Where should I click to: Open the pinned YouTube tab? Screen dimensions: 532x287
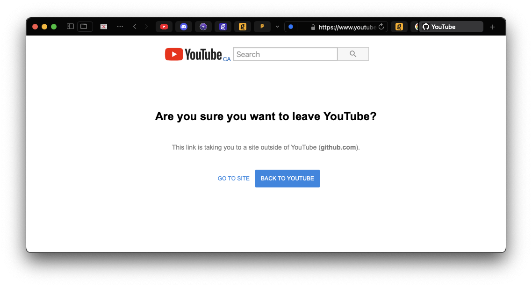pyautogui.click(x=164, y=27)
